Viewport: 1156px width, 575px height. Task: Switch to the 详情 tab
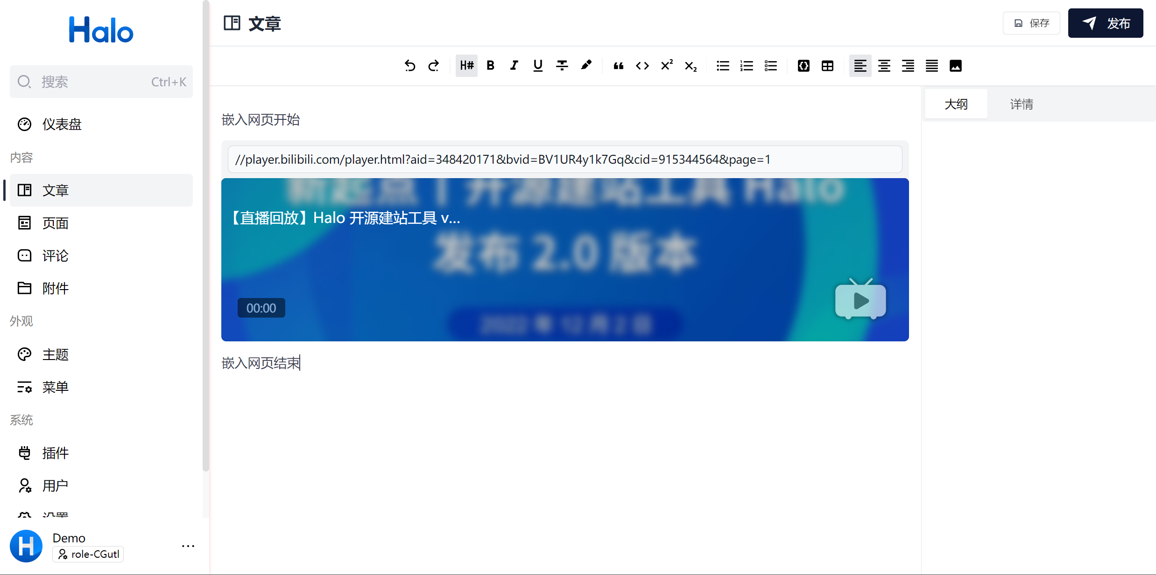pos(1022,104)
